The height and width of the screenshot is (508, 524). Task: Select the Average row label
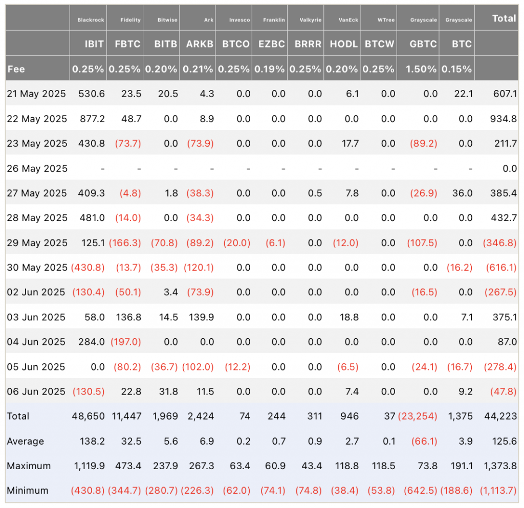(x=26, y=441)
